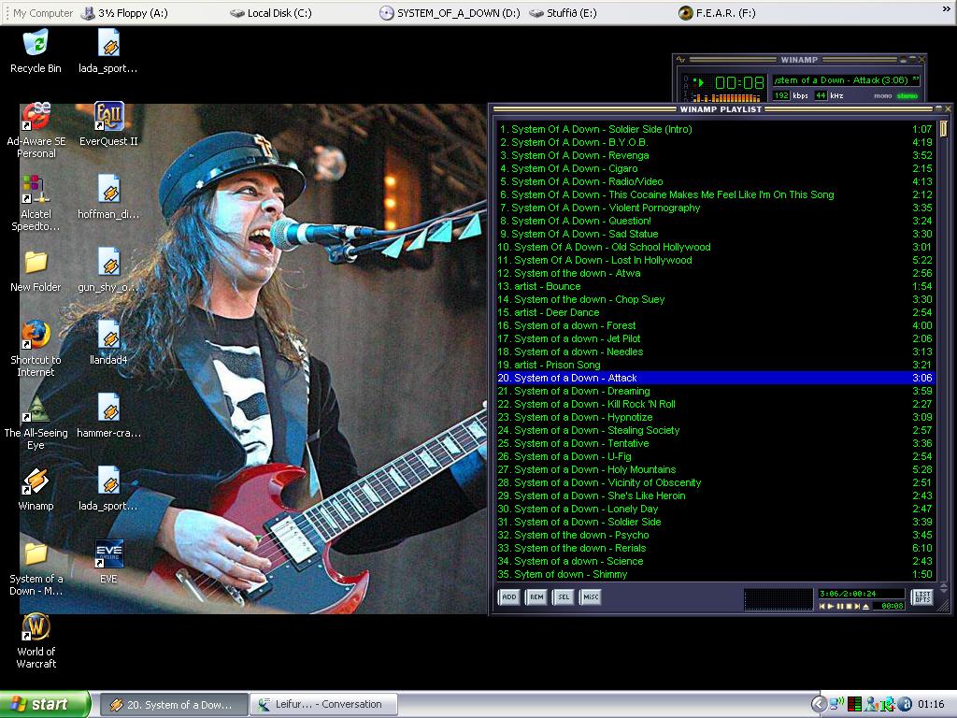The image size is (957, 718).
Task: Open the Winamp main window system menu icon
Action: click(x=681, y=59)
